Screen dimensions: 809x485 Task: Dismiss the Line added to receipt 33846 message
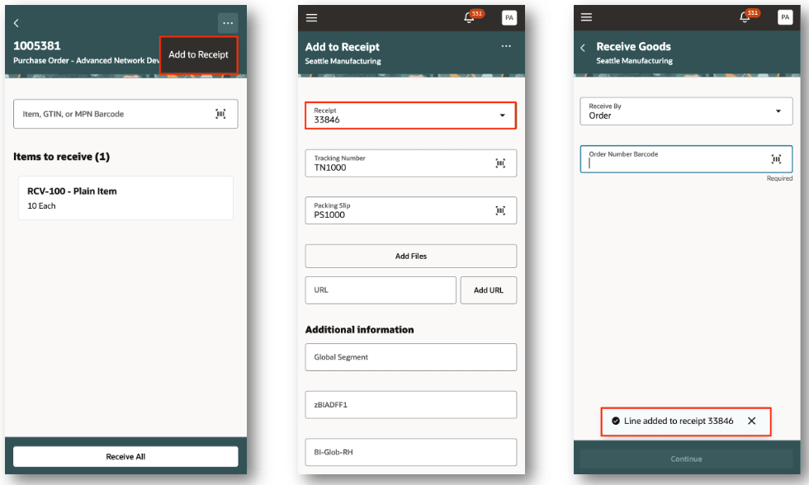click(752, 421)
